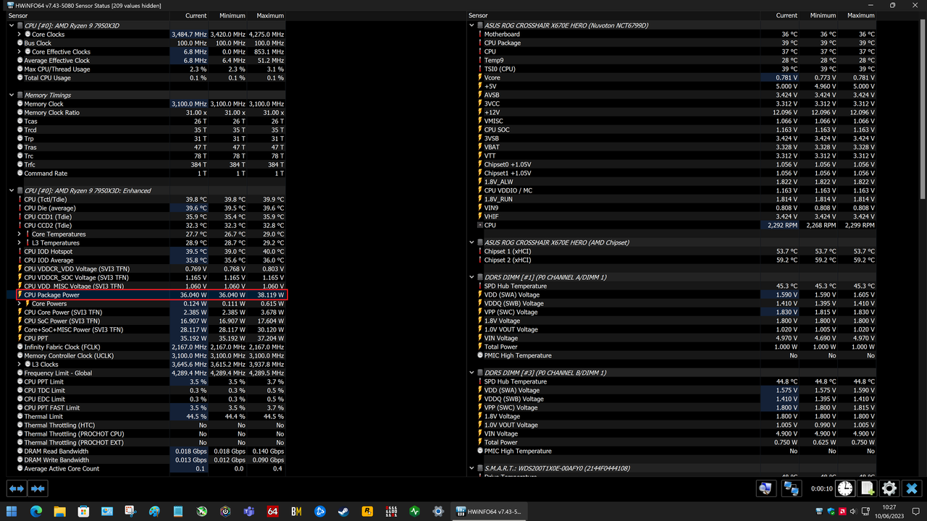Open Notepad from the taskbar
This screenshot has width=927, height=521.
coord(178,511)
